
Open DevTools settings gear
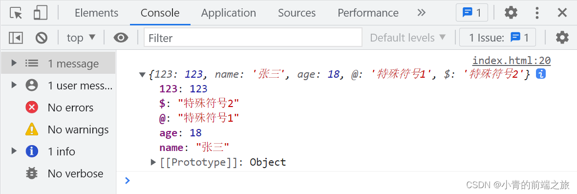(511, 13)
